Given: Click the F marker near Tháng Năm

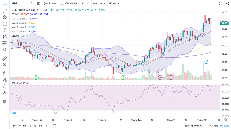Looking at the screenshot, I should point(36,77).
